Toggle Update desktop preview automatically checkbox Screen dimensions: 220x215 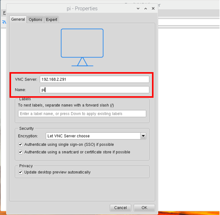coord(20,172)
